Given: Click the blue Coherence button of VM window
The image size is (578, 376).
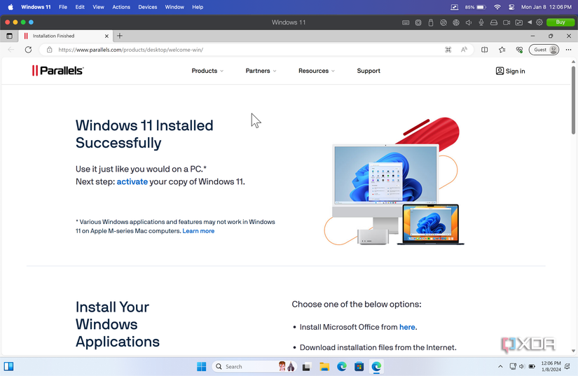Looking at the screenshot, I should (31, 22).
